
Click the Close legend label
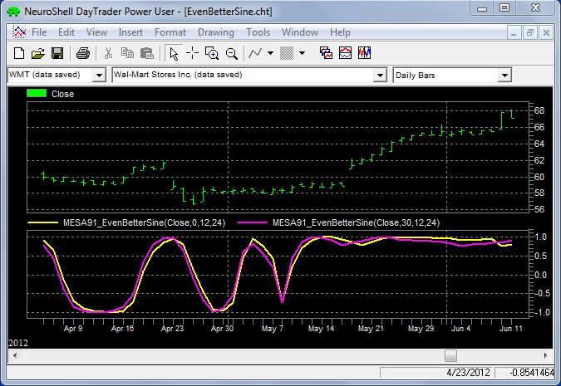[62, 94]
